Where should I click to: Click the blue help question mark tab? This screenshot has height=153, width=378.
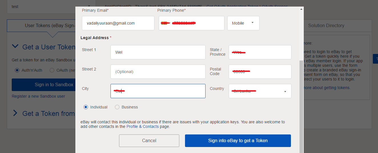click(375, 59)
